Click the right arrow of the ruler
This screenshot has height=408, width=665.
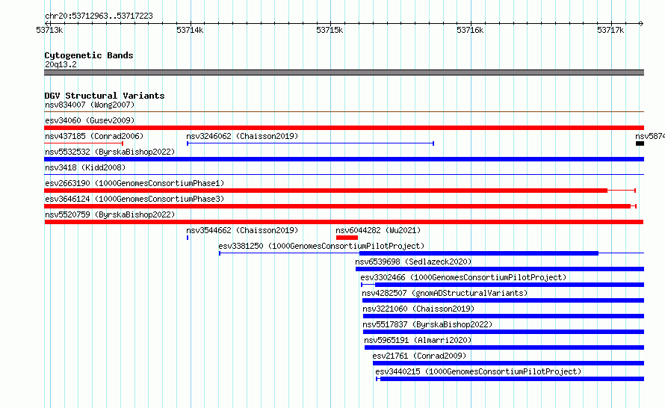tap(641, 23)
